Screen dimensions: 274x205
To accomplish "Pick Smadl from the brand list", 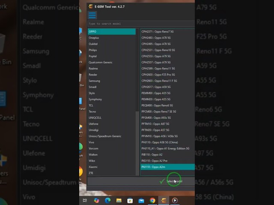I will click(x=112, y=87).
